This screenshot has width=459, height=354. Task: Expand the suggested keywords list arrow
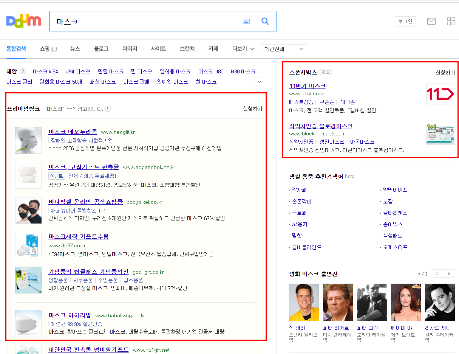[260, 82]
